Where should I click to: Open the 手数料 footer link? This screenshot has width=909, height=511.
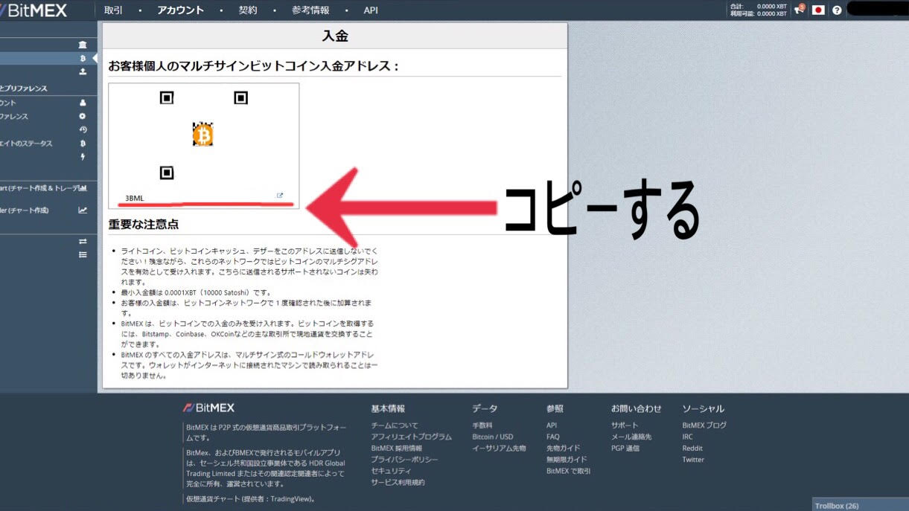(482, 425)
